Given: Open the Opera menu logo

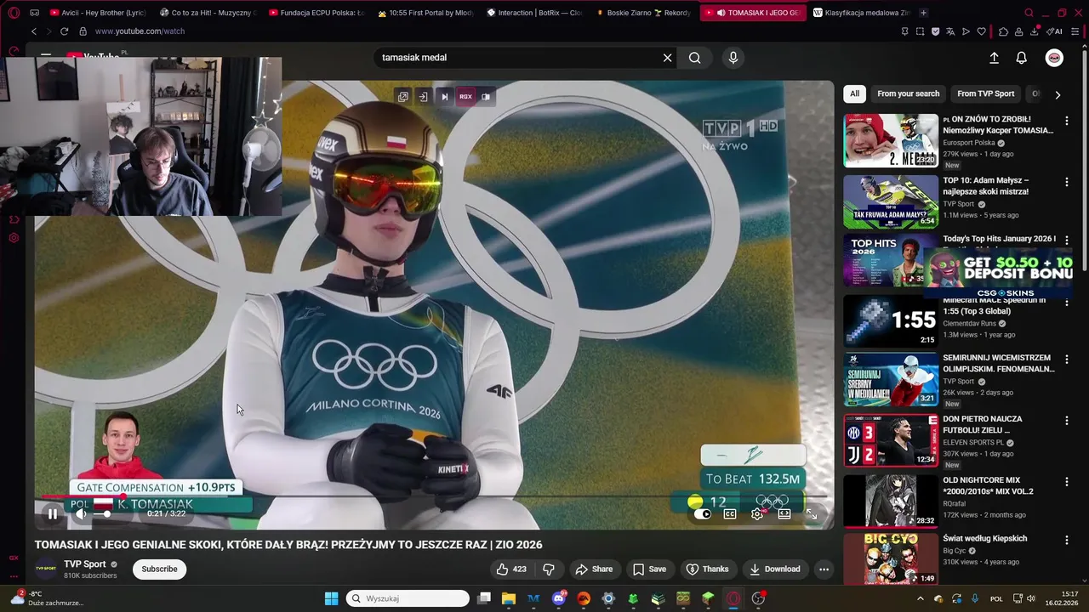Looking at the screenshot, I should click(x=14, y=13).
